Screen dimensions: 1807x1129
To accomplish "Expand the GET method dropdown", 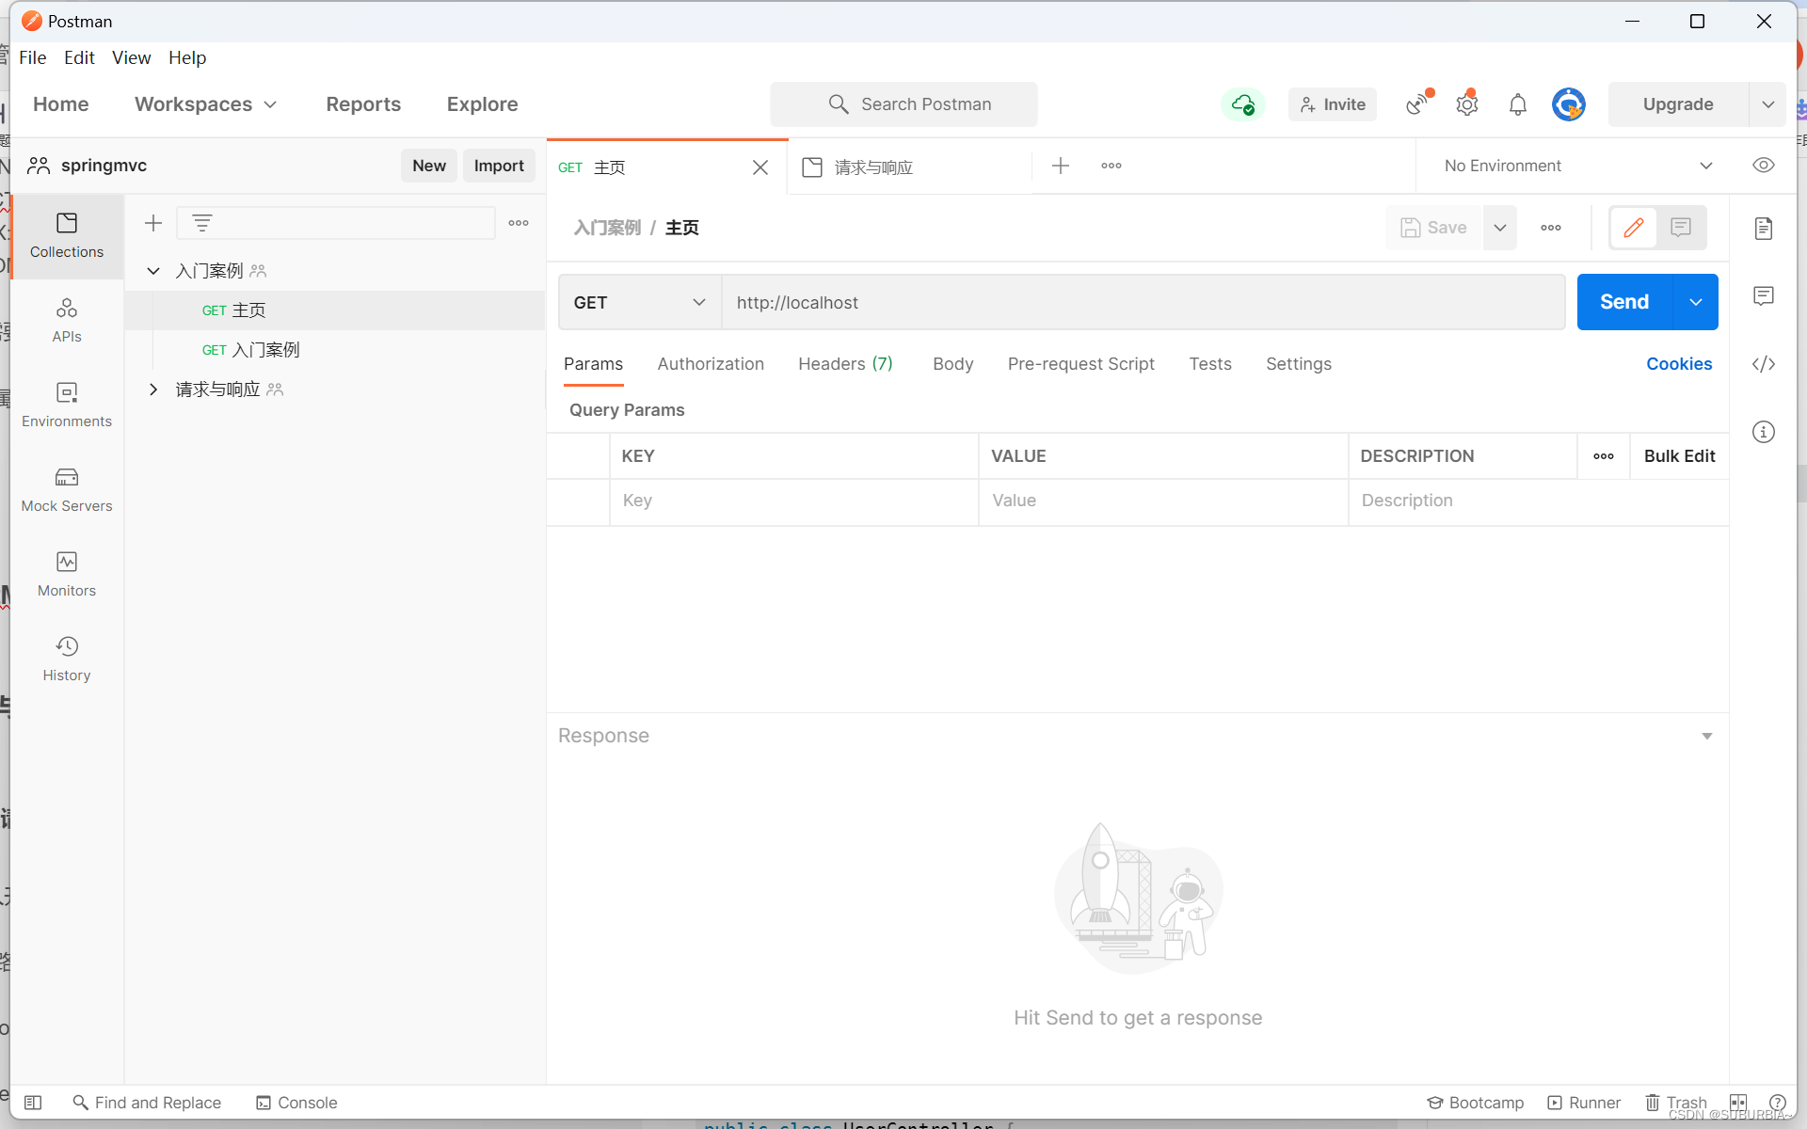I will pyautogui.click(x=697, y=302).
